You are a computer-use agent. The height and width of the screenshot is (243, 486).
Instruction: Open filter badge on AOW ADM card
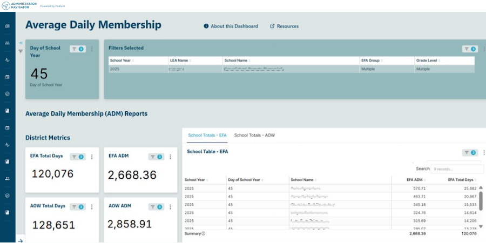156,207
